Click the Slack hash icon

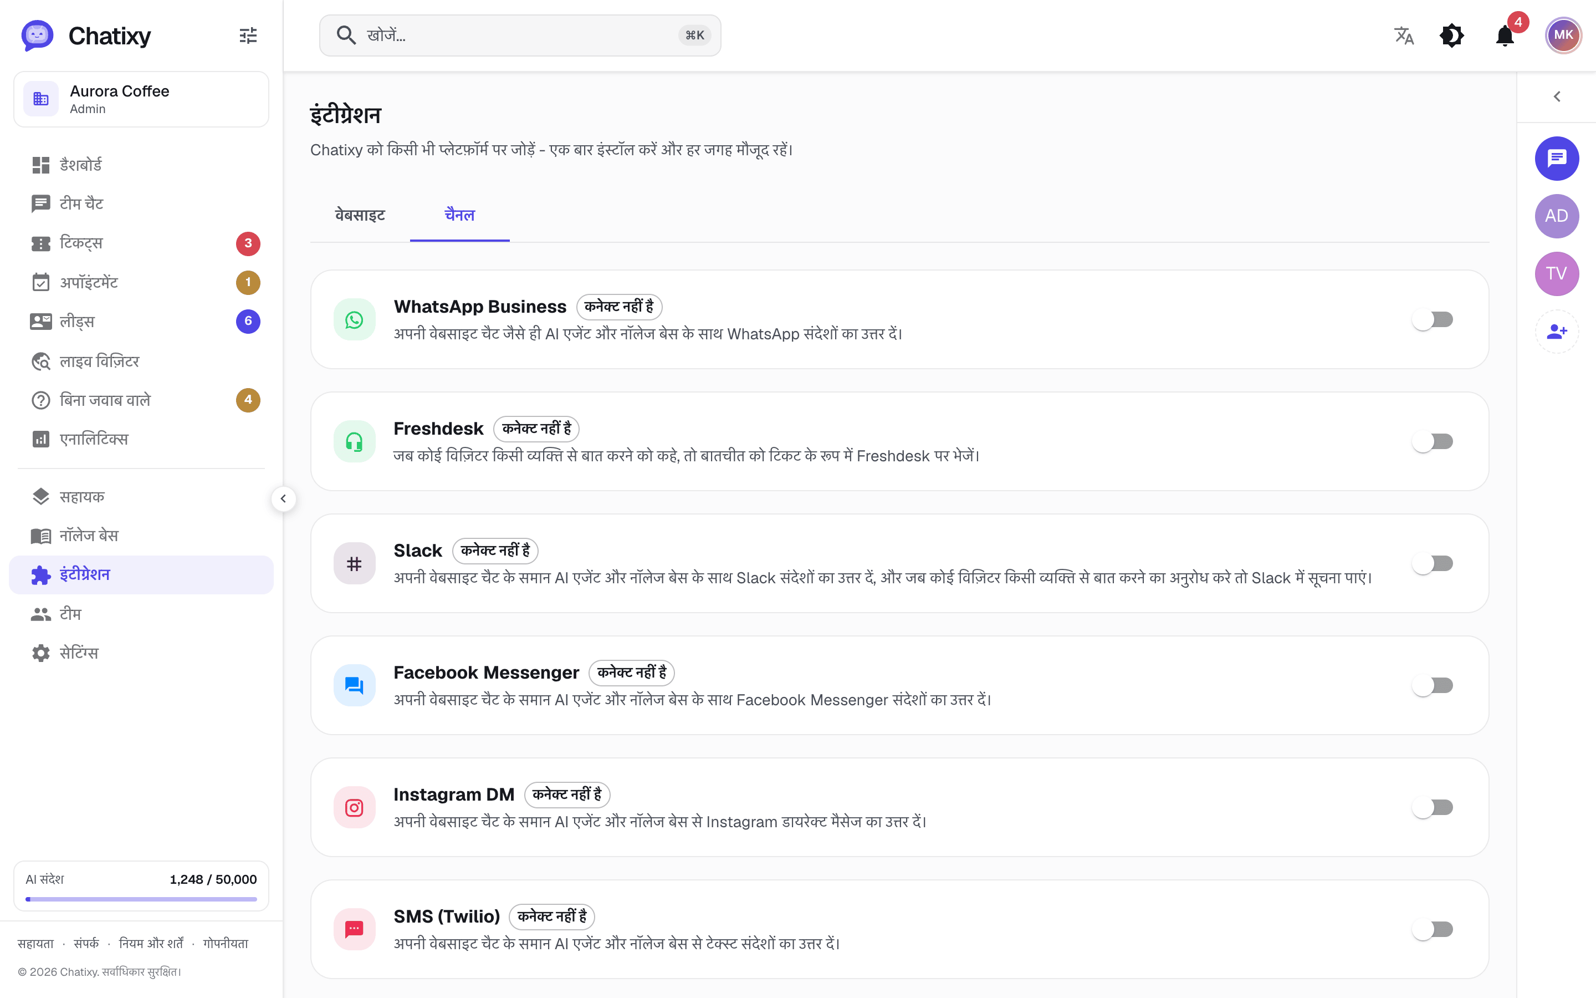354,564
